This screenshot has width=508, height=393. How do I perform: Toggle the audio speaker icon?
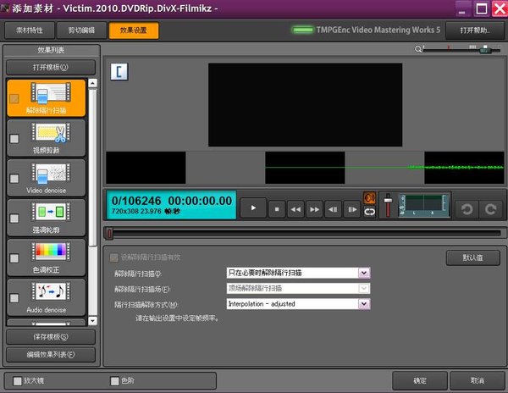click(x=370, y=198)
